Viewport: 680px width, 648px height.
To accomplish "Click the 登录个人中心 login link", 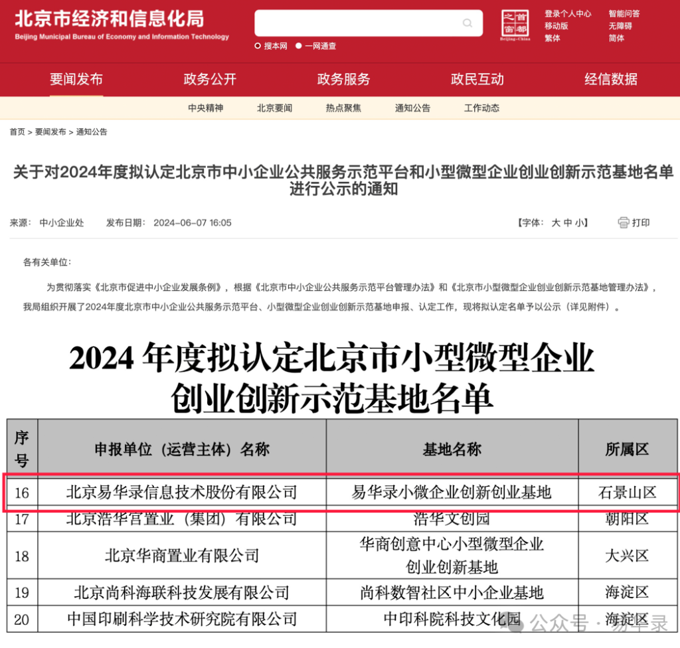I will [x=568, y=13].
